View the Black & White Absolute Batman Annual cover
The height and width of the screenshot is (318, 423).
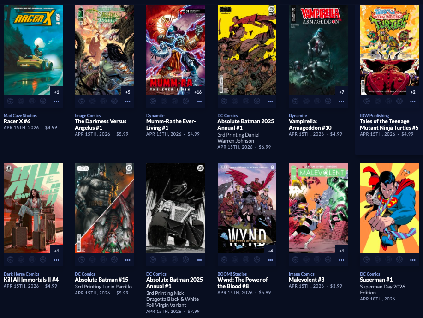click(x=176, y=208)
